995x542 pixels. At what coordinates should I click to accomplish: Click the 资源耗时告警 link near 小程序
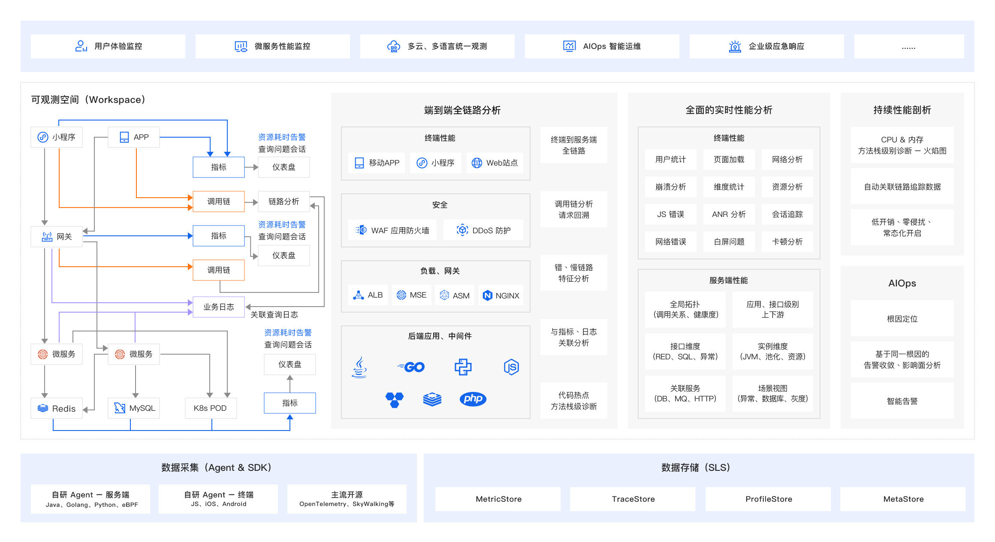[282, 137]
